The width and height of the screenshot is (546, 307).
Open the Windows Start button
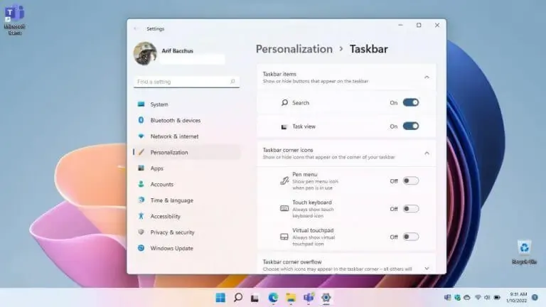220,298
